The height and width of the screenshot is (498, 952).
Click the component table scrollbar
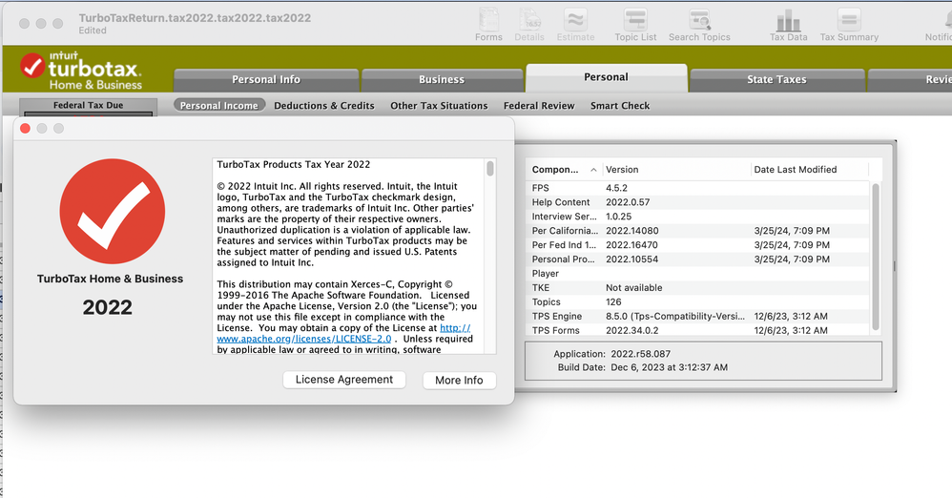pyautogui.click(x=876, y=257)
